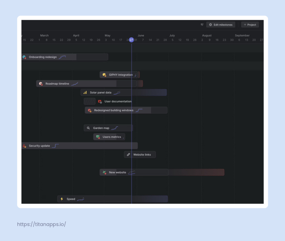Click the hatched block before User documentation
This screenshot has width=285, height=241.
coord(89,101)
